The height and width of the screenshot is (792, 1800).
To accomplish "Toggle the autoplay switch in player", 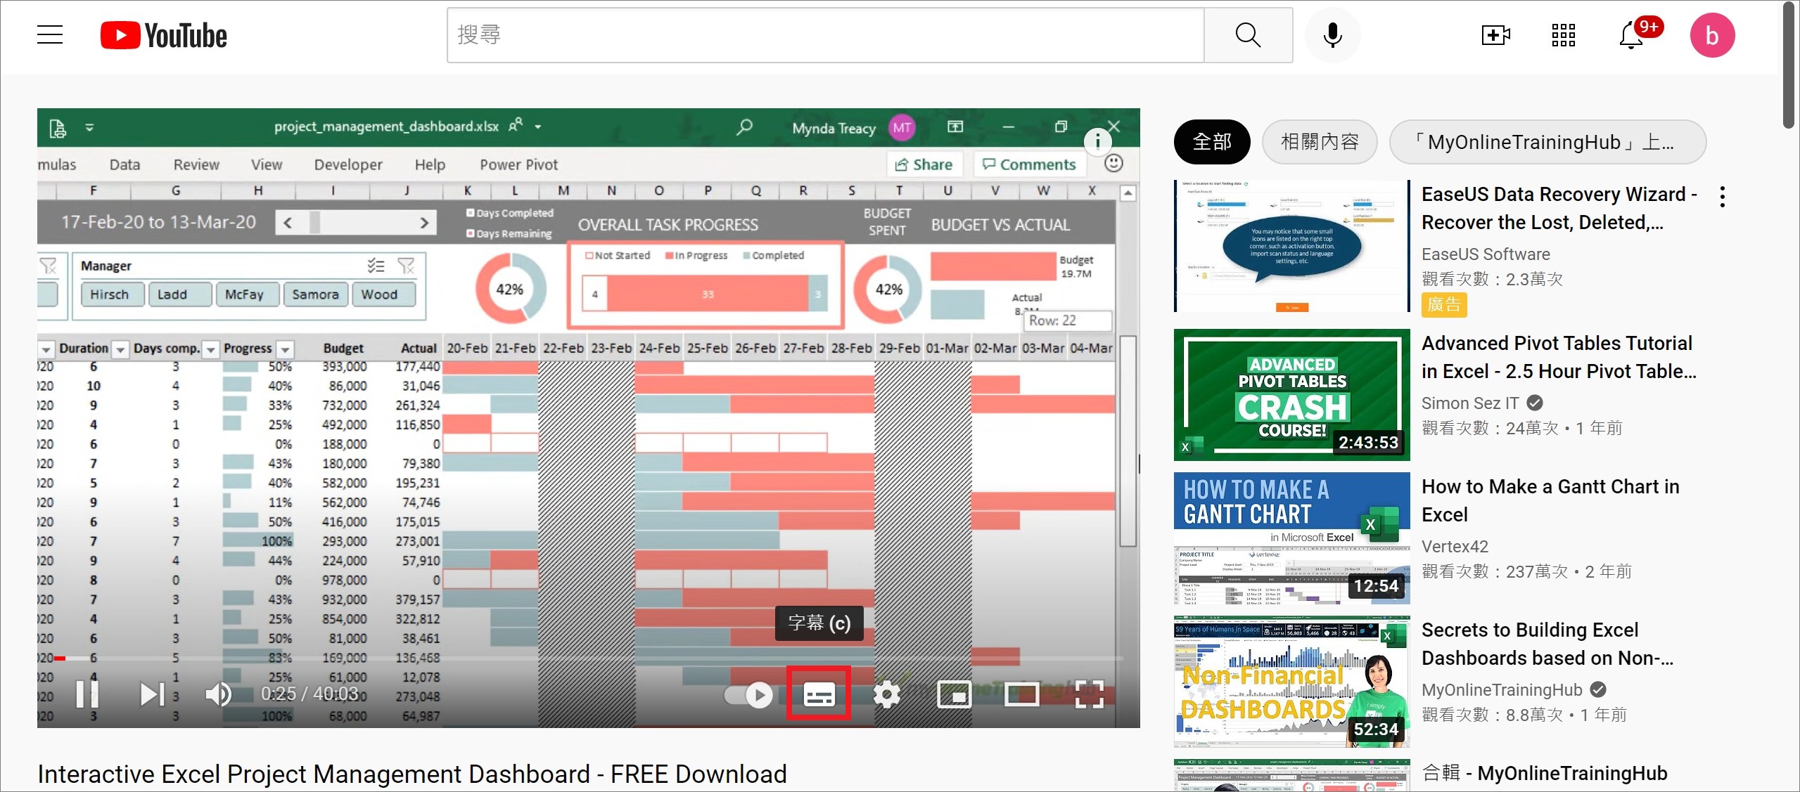I will pyautogui.click(x=750, y=694).
